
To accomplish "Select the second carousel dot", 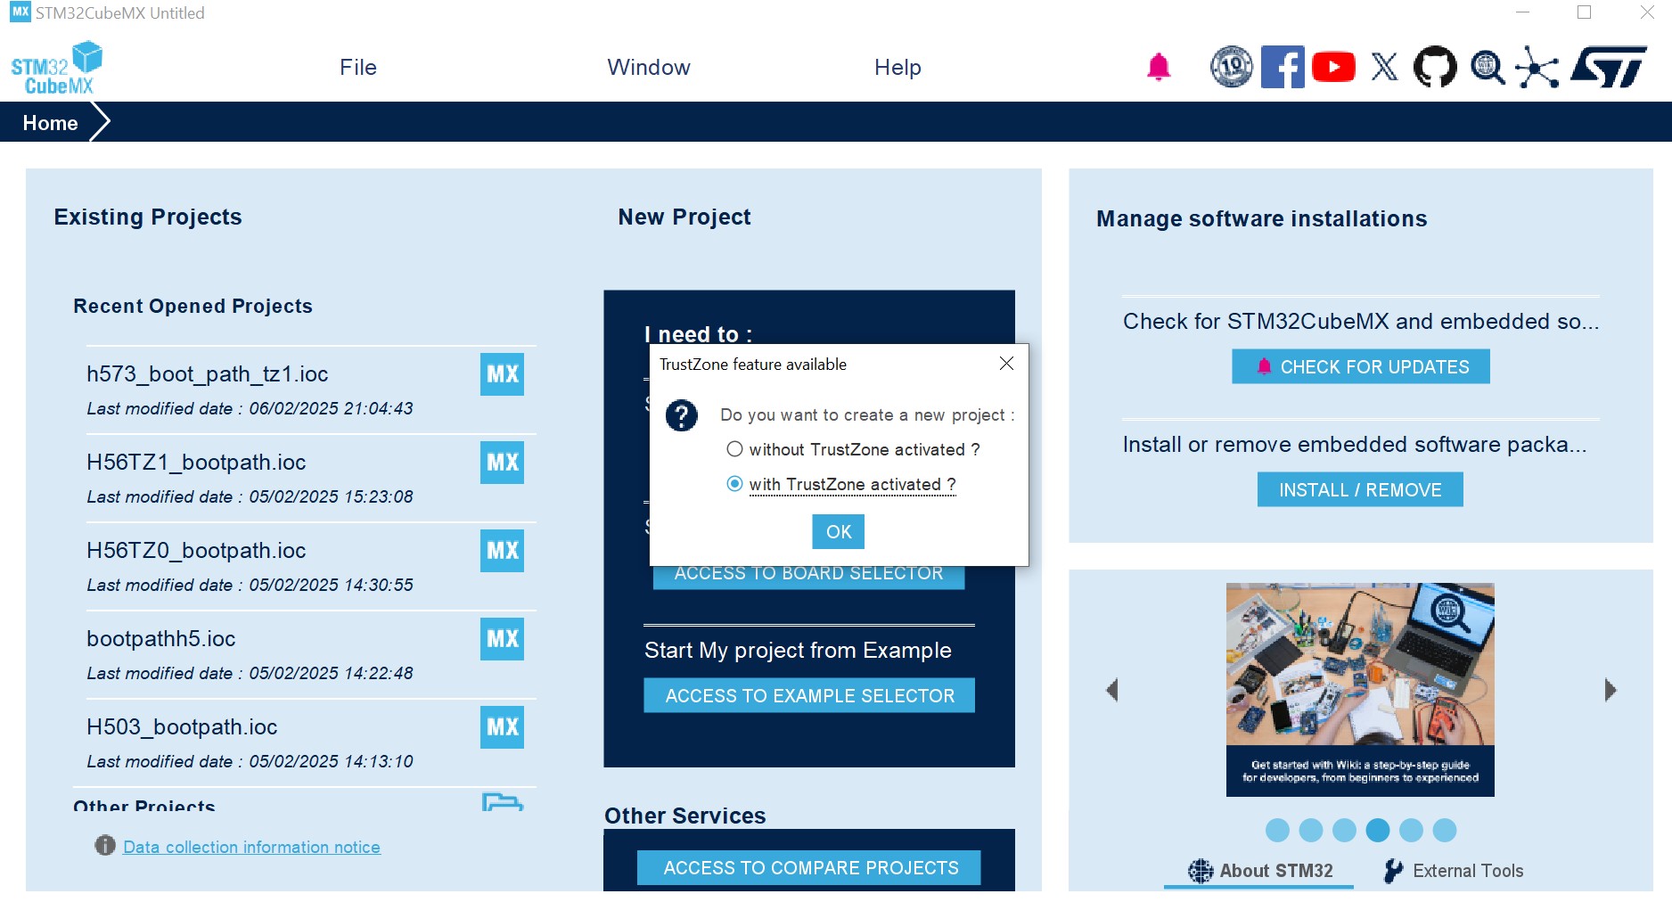I will (1311, 831).
